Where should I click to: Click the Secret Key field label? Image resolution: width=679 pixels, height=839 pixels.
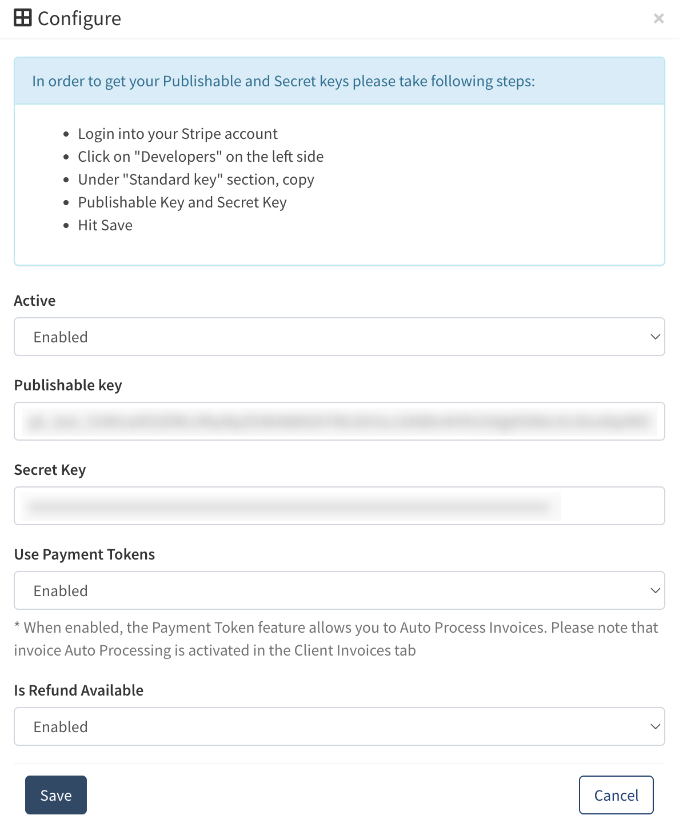[x=50, y=470]
